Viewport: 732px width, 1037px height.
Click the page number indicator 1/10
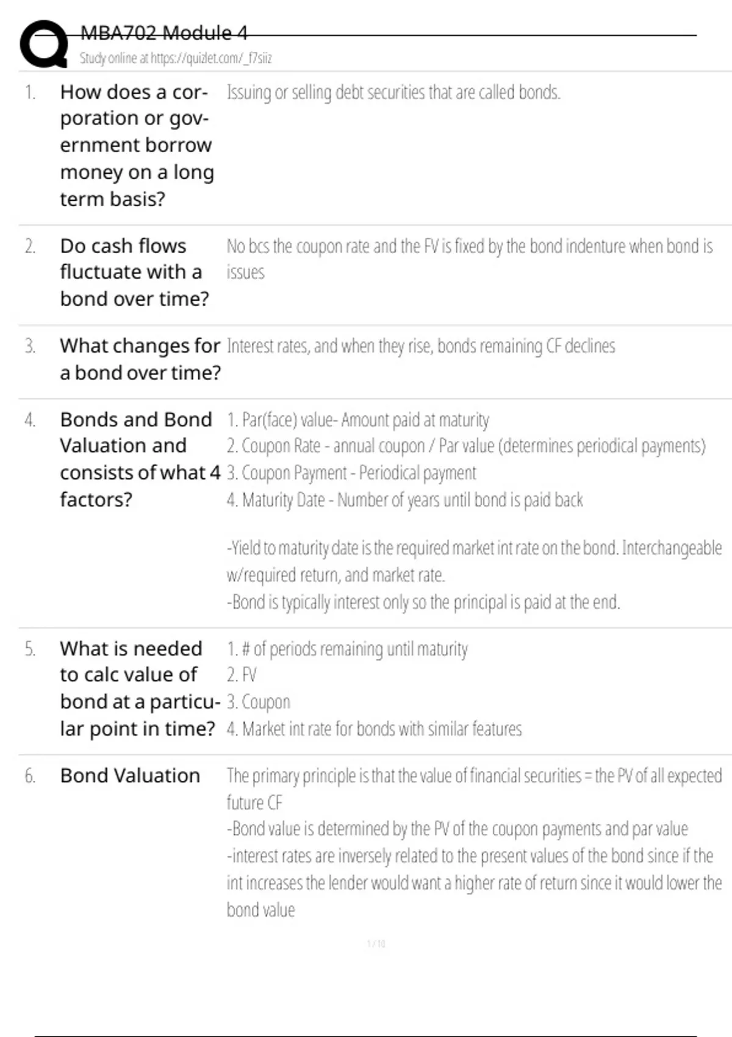pos(376,944)
